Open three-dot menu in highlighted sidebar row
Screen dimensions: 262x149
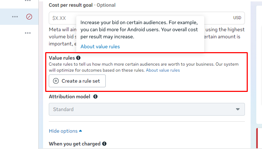[15, 17]
